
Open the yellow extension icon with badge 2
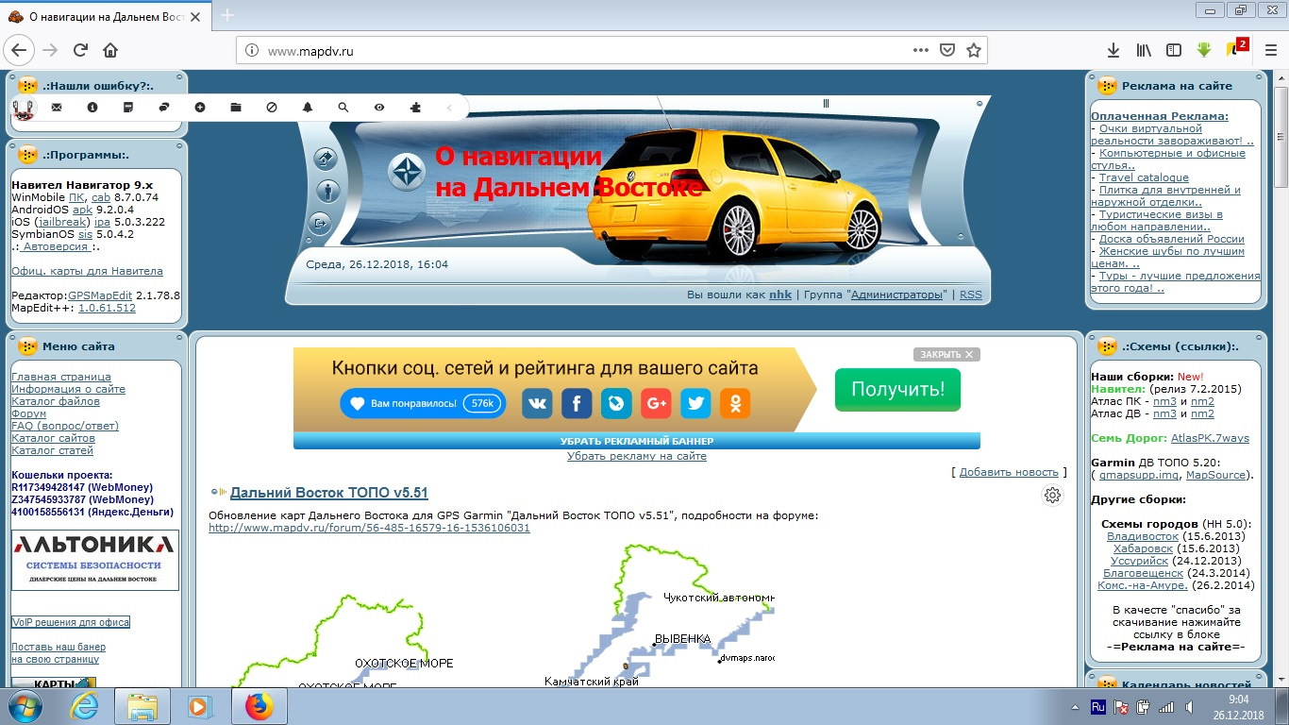(1235, 48)
